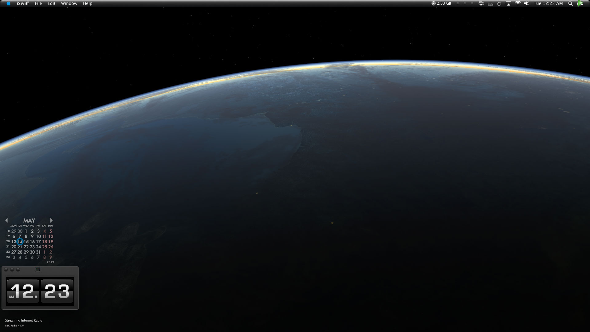Screen dimensions: 590x332
Task: Click the MON weekday header in calendar
Action: [14, 226]
